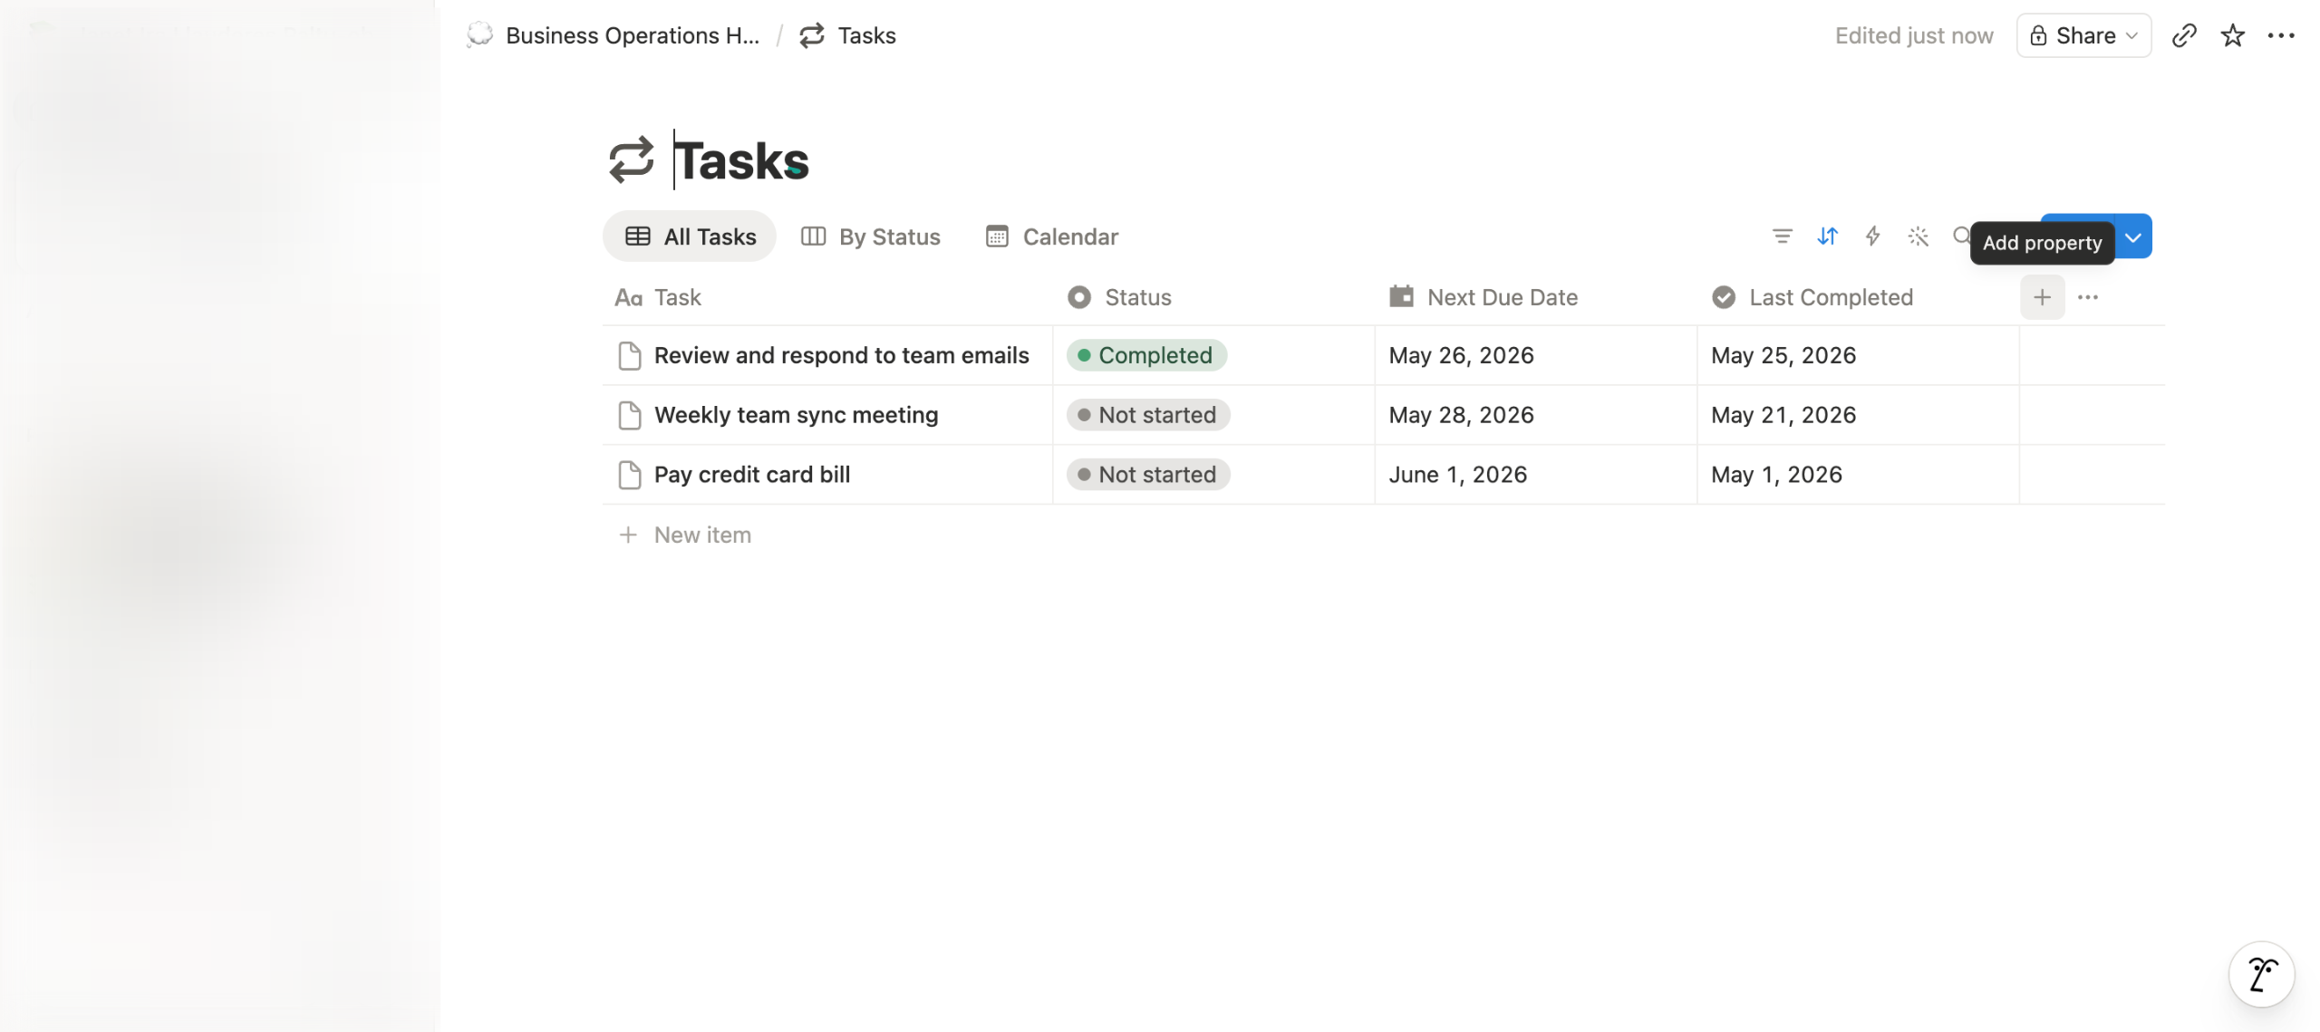This screenshot has height=1032, width=2320.
Task: Click the AI sparkle icon in toolbar
Action: [x=1918, y=236]
